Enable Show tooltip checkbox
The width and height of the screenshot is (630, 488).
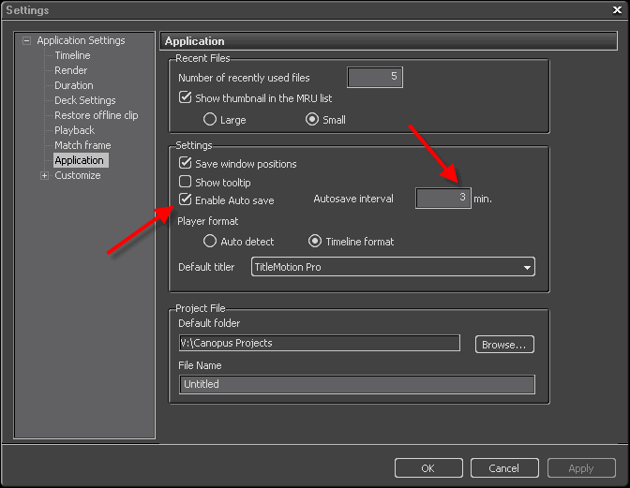[x=185, y=182]
